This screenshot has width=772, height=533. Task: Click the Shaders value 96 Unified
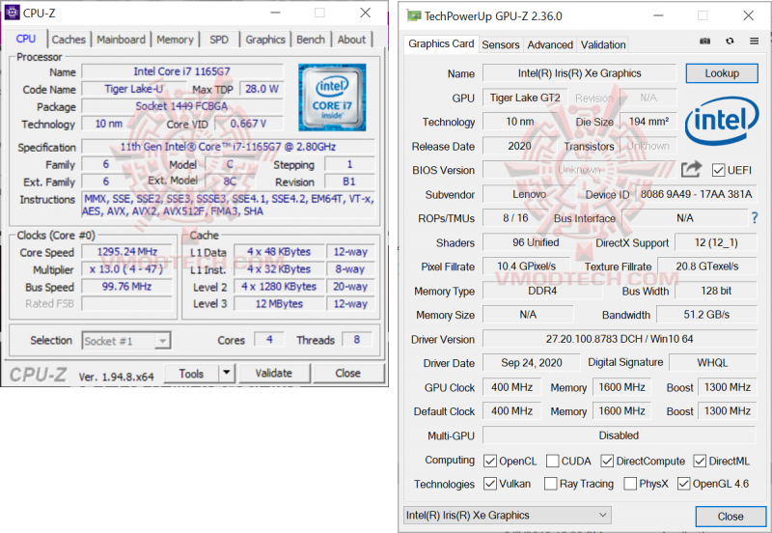[536, 242]
